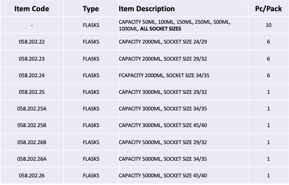This screenshot has width=289, height=185.
Task: Click Pc/Pack value in the 058.202.26 row
Action: [268, 175]
